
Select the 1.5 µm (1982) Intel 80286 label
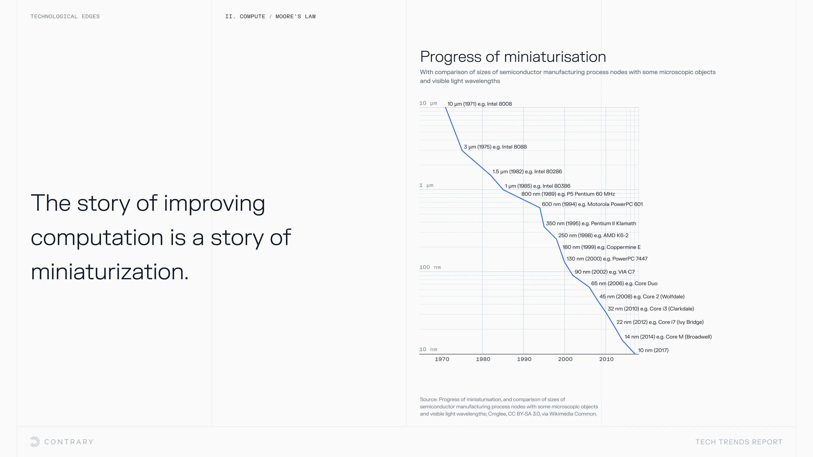[527, 172]
